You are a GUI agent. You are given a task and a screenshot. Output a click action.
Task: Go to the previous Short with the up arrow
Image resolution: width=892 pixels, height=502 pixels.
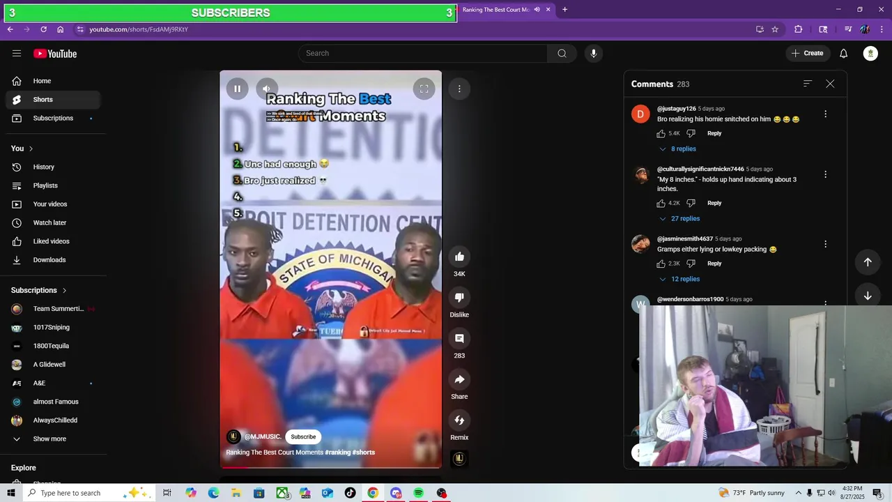pyautogui.click(x=868, y=262)
